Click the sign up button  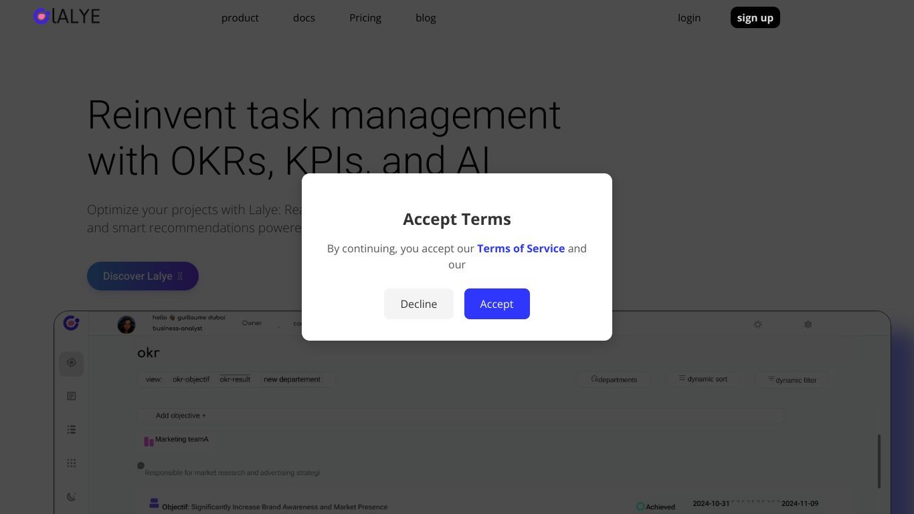[755, 17]
